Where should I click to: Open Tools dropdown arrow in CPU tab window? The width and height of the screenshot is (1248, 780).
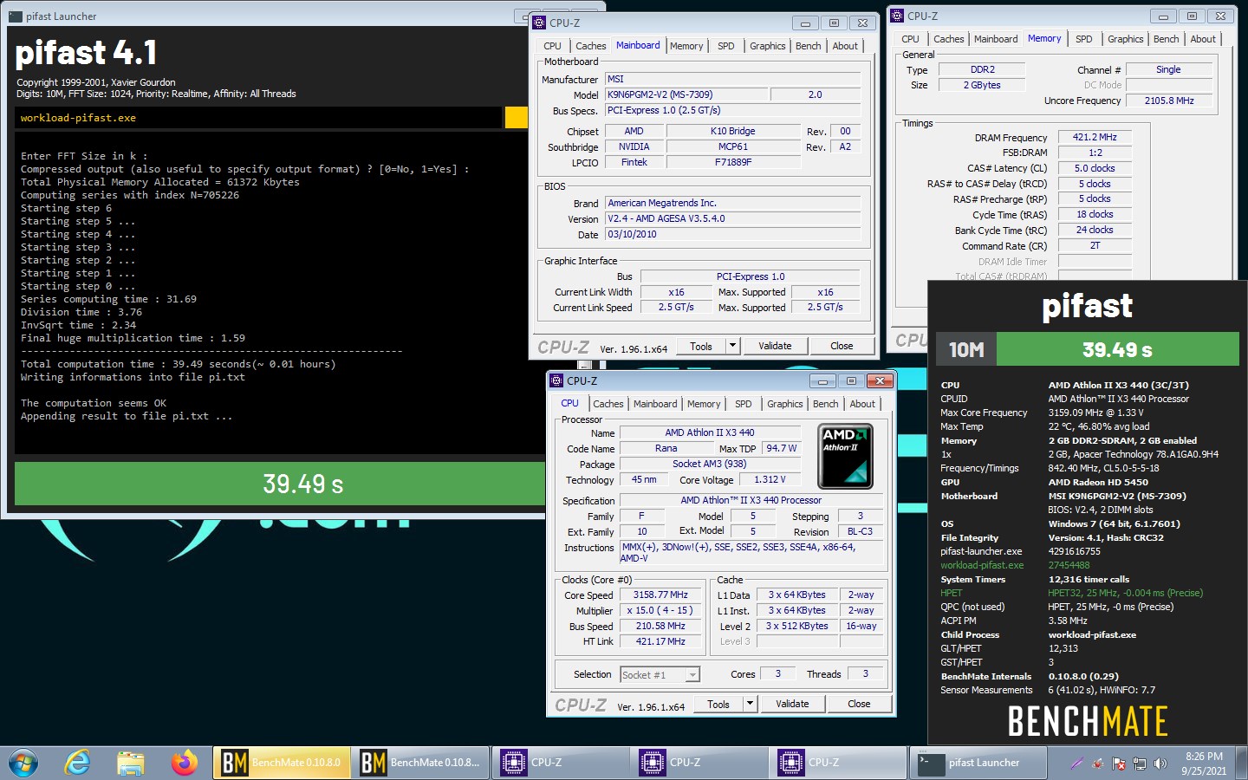[x=750, y=704]
